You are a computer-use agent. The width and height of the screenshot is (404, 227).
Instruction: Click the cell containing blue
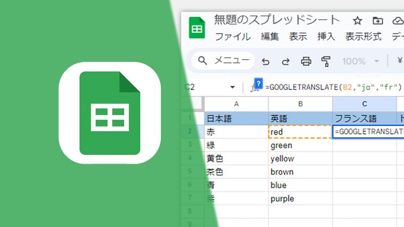tap(300, 185)
